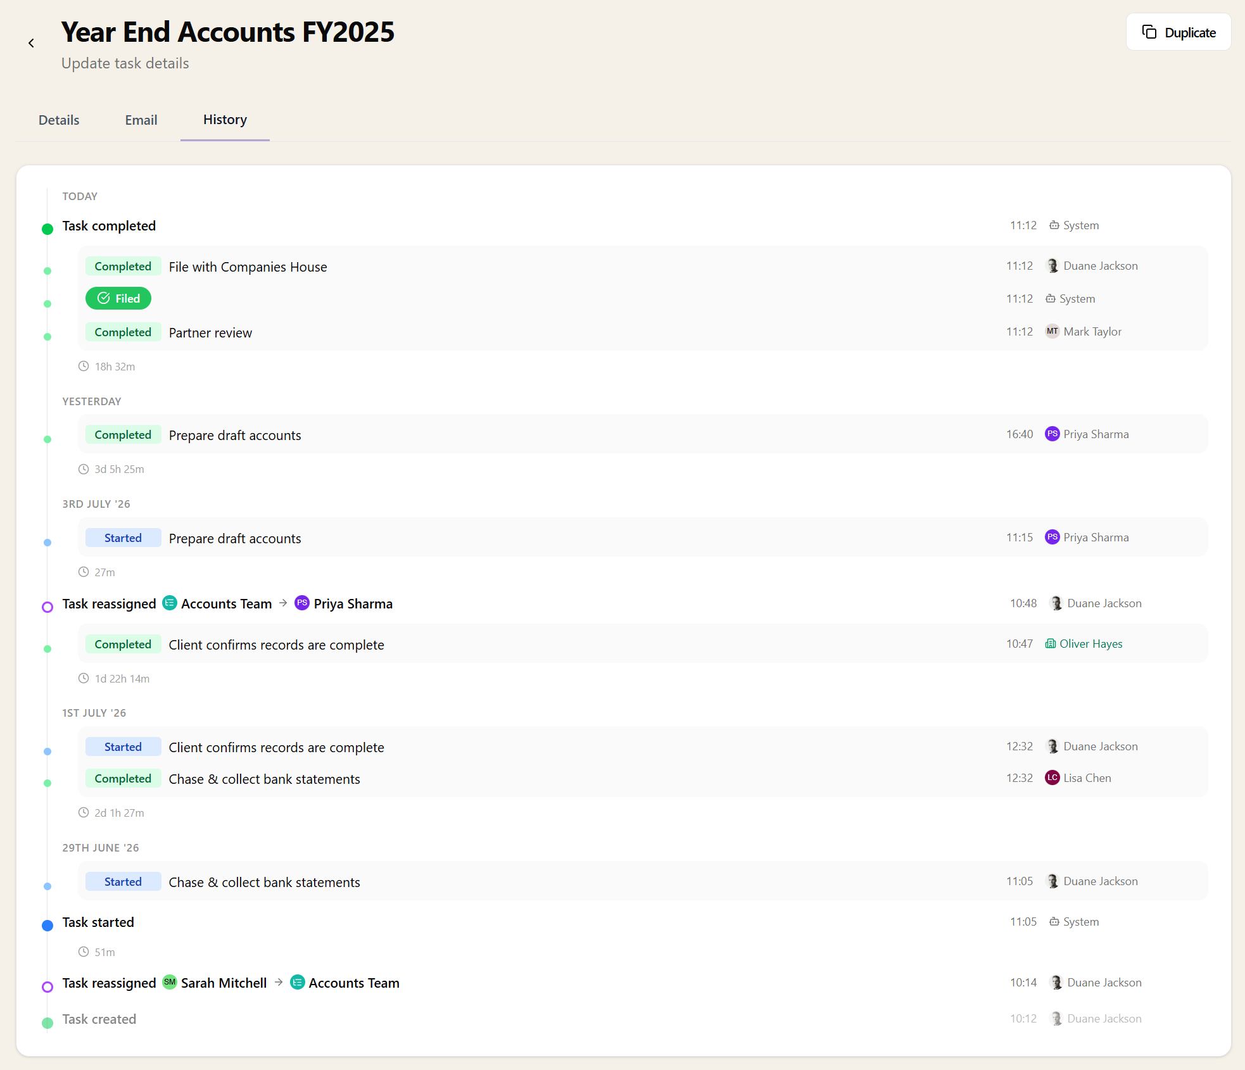The height and width of the screenshot is (1070, 1245).
Task: Click the Accounts Team icon in the 10:14 reassignment
Action: [297, 982]
